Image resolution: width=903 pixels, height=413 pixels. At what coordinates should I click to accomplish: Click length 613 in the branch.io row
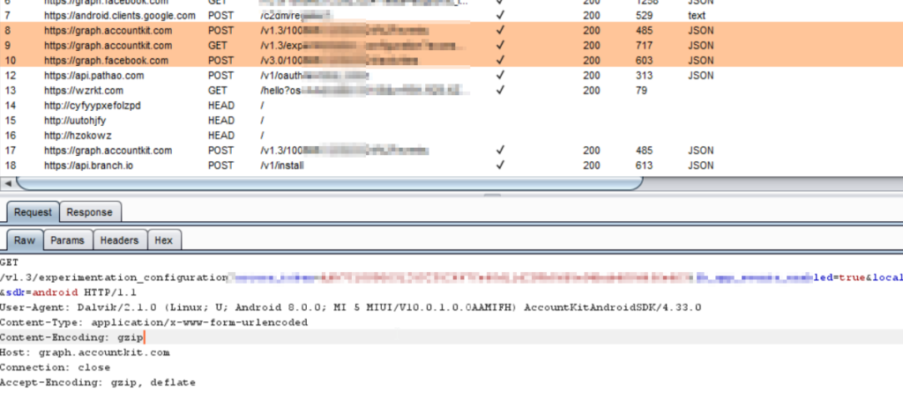tap(645, 166)
